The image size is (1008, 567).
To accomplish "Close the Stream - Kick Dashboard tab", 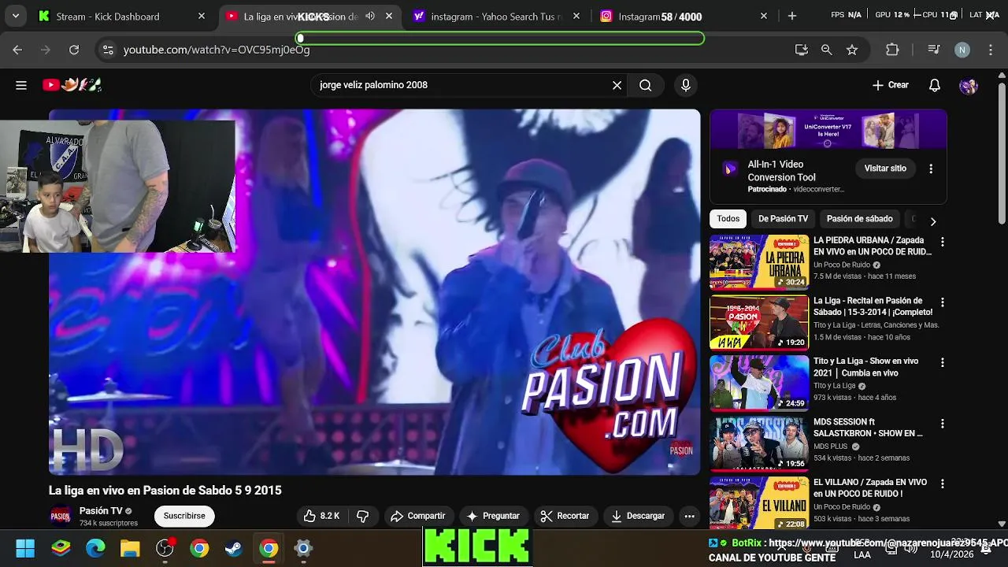I will pos(202,16).
